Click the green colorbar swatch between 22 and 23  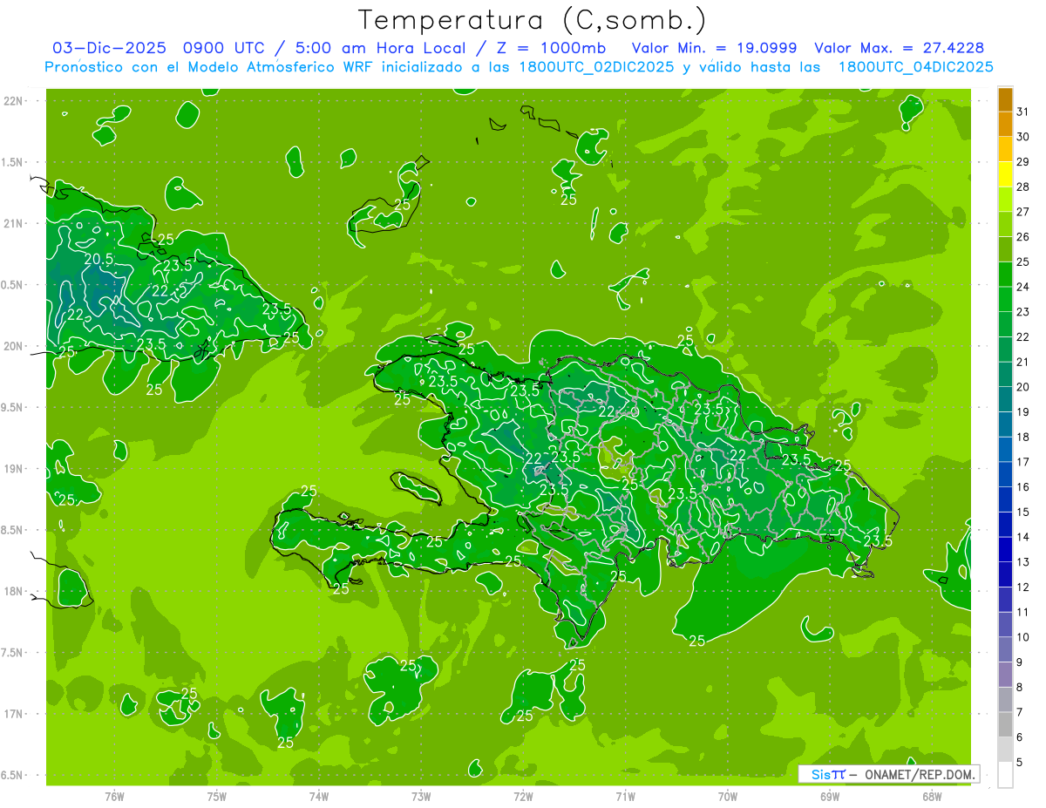coord(1005,324)
